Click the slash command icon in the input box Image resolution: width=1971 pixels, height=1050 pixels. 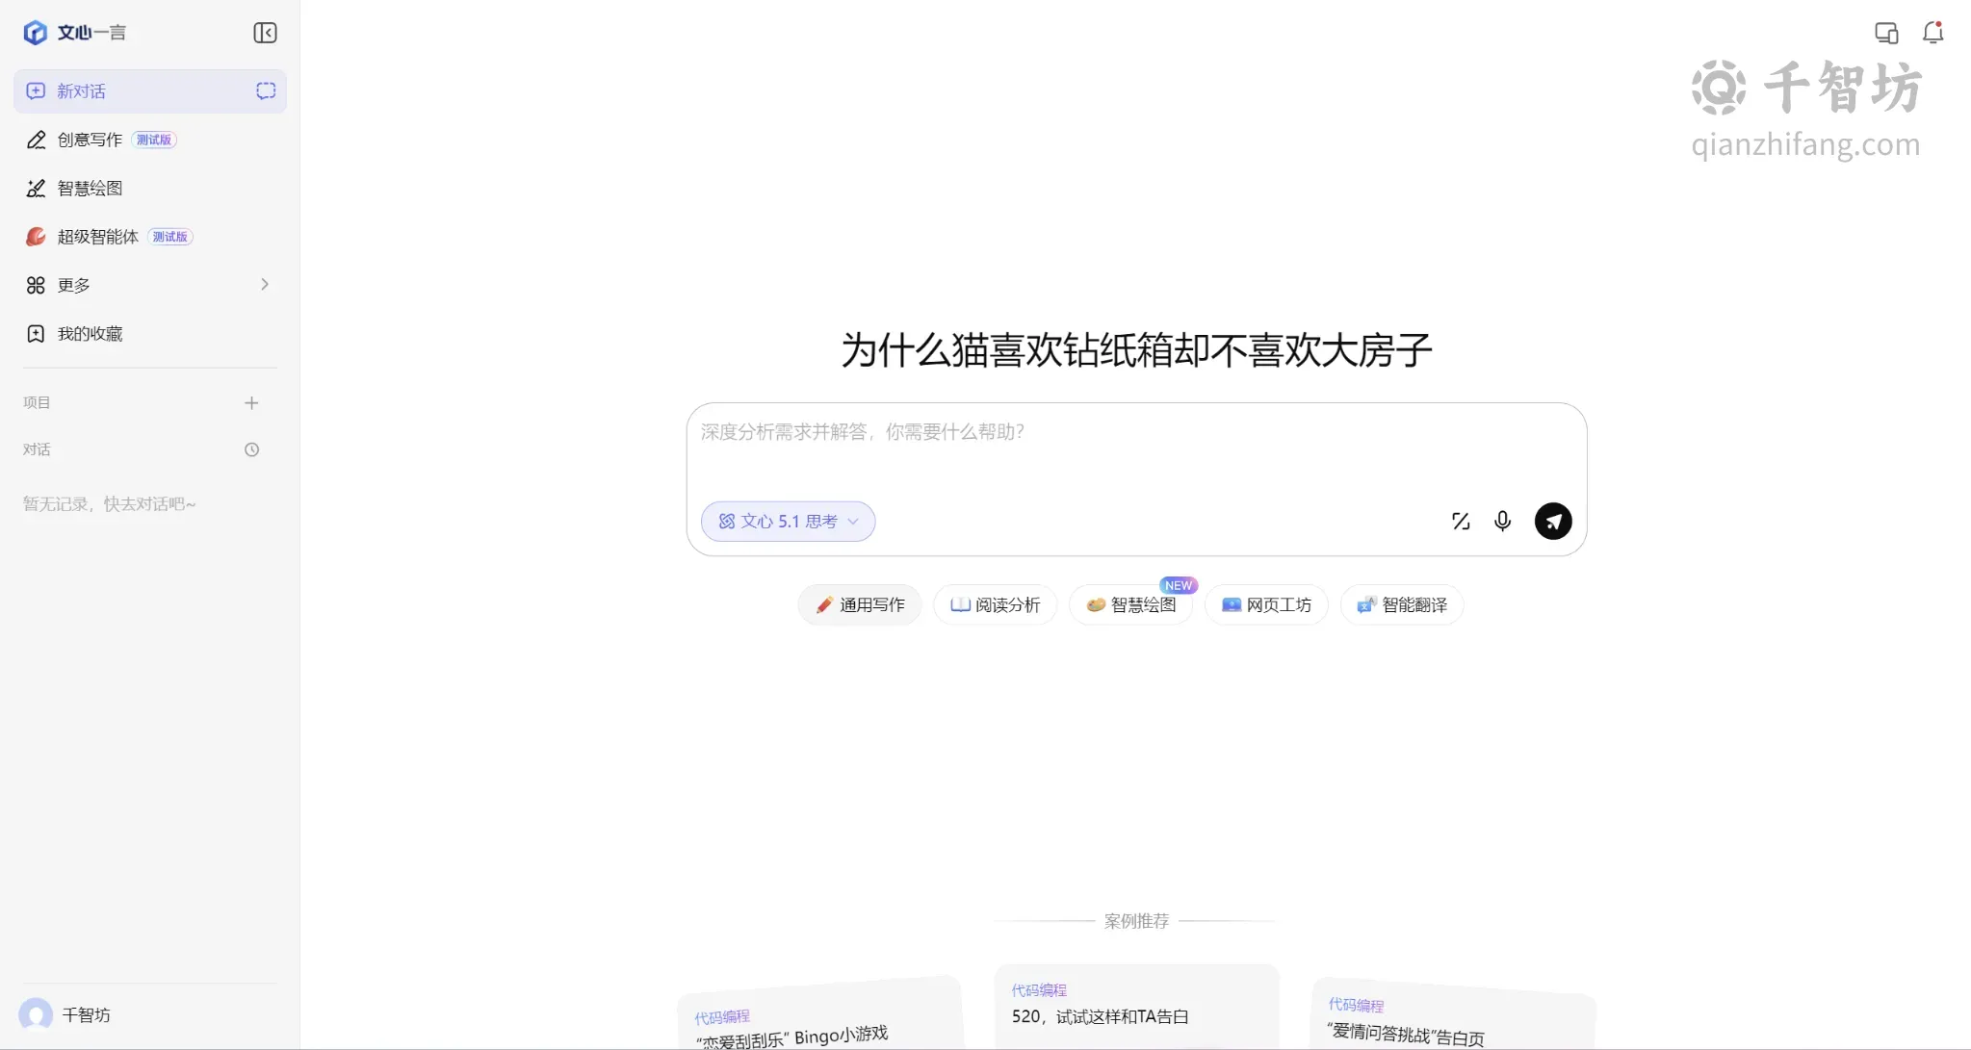1461,522
